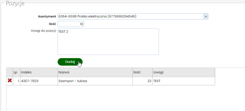Delete the Szampon row with red X
The height and width of the screenshot is (111, 245).
pos(10,81)
